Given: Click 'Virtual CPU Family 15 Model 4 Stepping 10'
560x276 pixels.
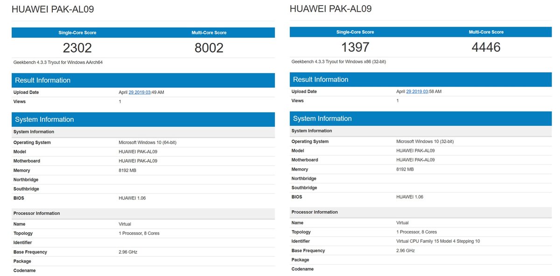Looking at the screenshot, I should pos(438,241).
